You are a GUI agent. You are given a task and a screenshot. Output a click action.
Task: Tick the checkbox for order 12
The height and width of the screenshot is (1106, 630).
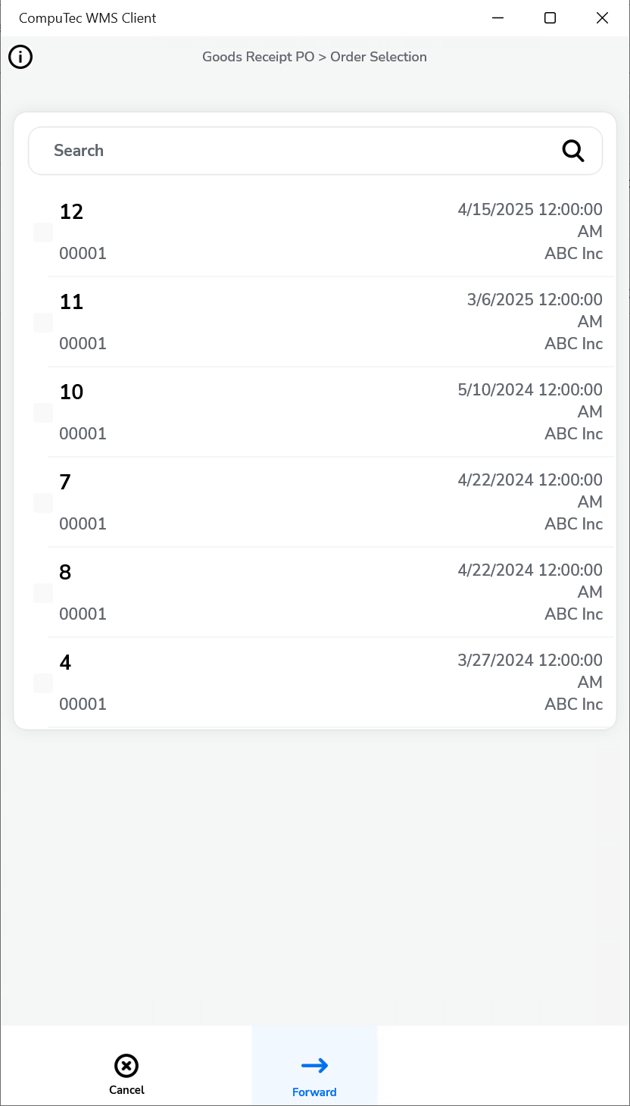tap(43, 233)
